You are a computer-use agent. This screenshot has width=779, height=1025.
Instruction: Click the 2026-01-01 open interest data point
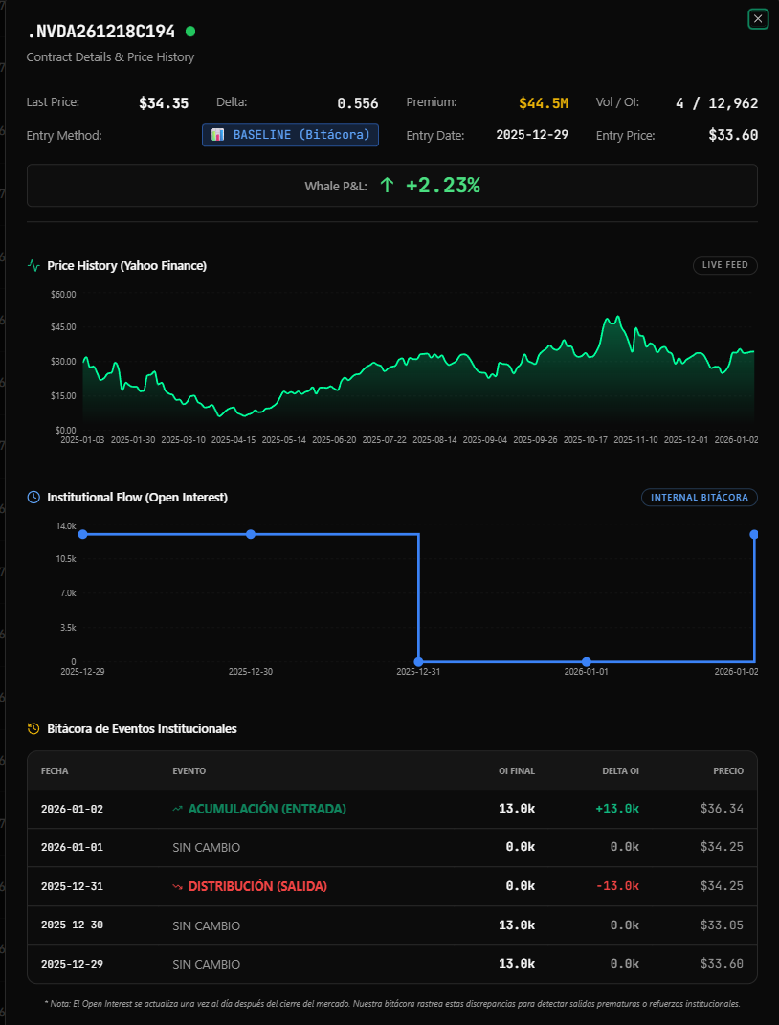[x=587, y=661]
